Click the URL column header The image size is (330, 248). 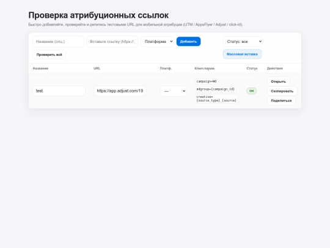97,69
